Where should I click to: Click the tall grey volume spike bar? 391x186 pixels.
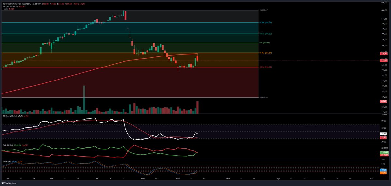click(84, 100)
